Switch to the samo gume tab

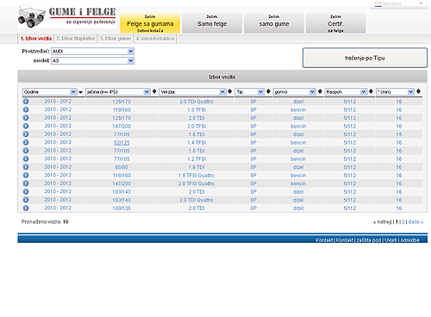(x=274, y=23)
